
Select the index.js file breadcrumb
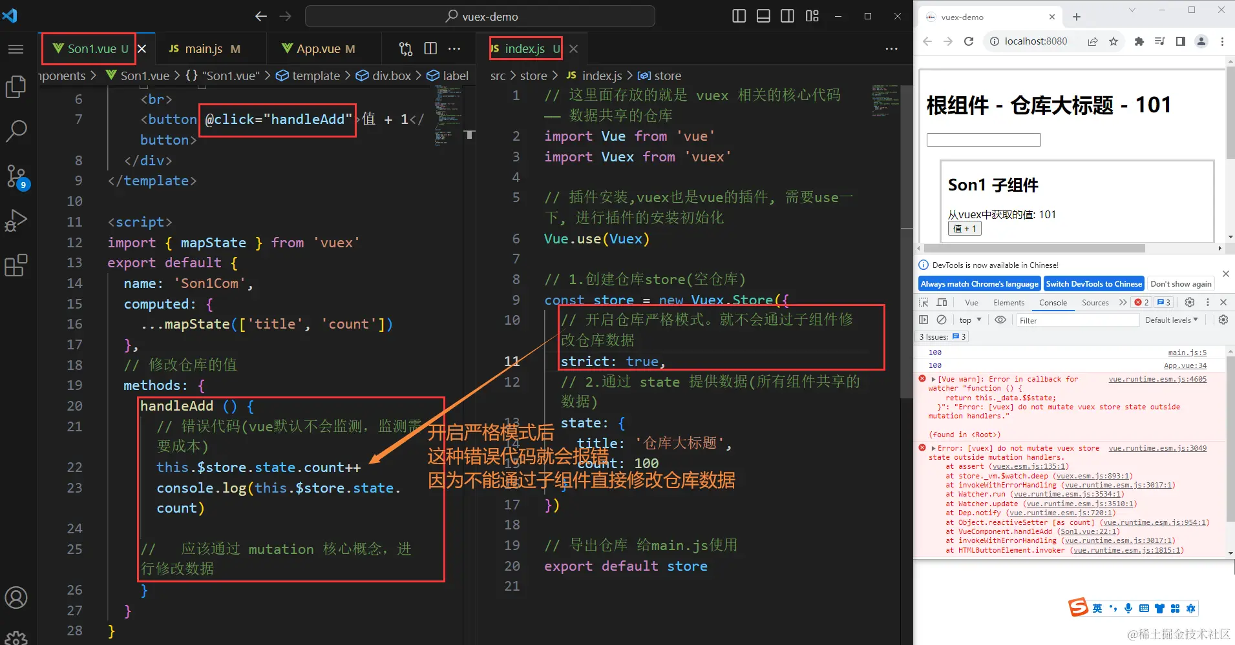coord(595,76)
